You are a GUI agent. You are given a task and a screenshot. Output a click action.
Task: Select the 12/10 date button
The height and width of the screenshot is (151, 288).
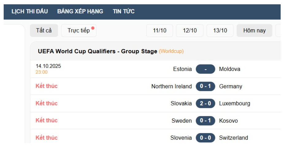coord(190,30)
